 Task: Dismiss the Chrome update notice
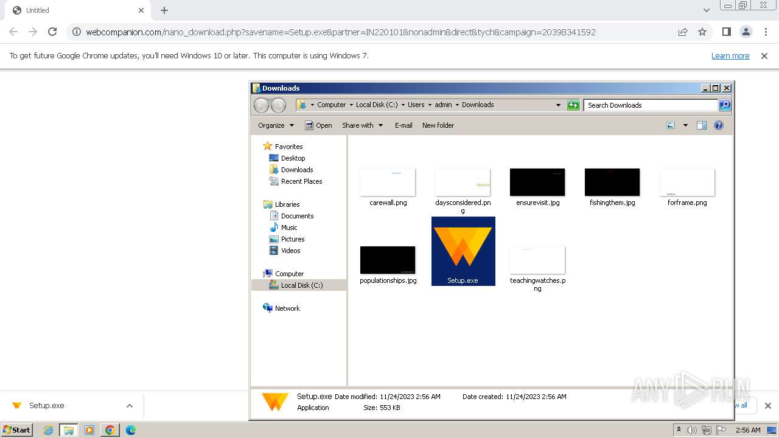764,56
